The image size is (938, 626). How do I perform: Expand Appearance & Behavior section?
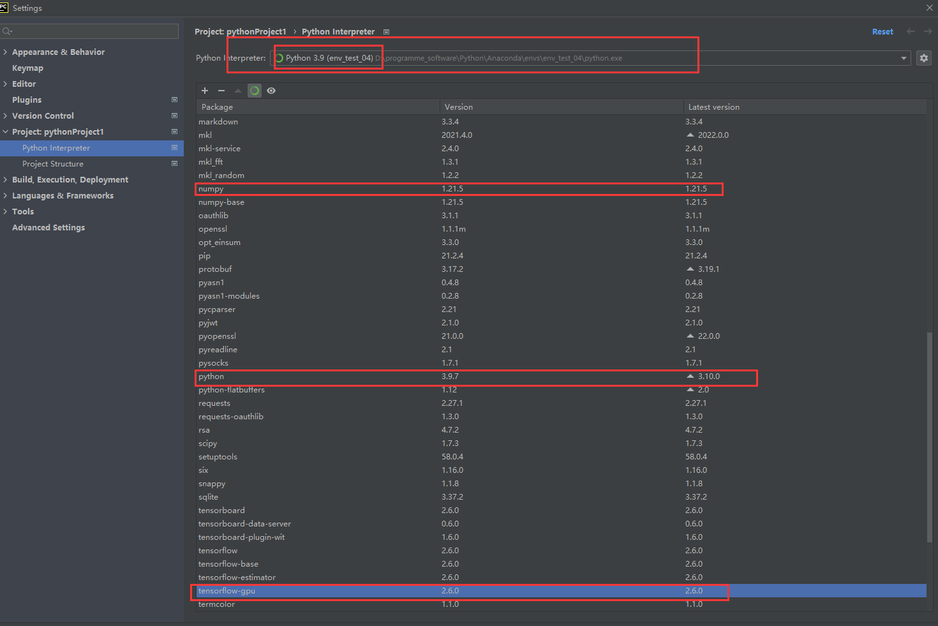[x=5, y=52]
